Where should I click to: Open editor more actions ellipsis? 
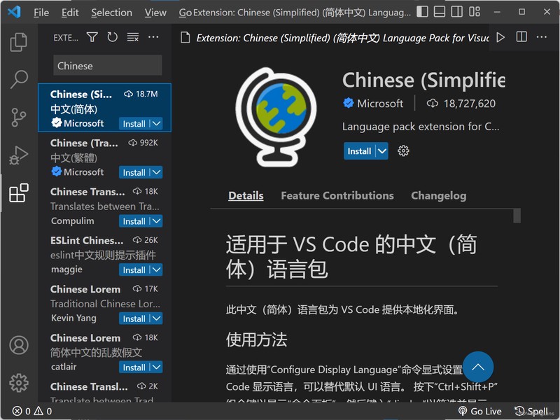coord(542,37)
